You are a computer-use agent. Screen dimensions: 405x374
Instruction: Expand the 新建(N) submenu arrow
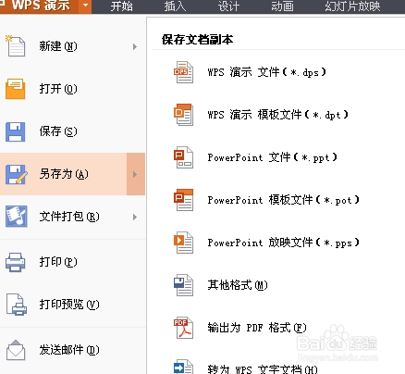tap(135, 46)
